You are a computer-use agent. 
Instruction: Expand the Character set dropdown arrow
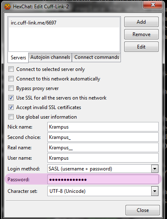(155, 191)
